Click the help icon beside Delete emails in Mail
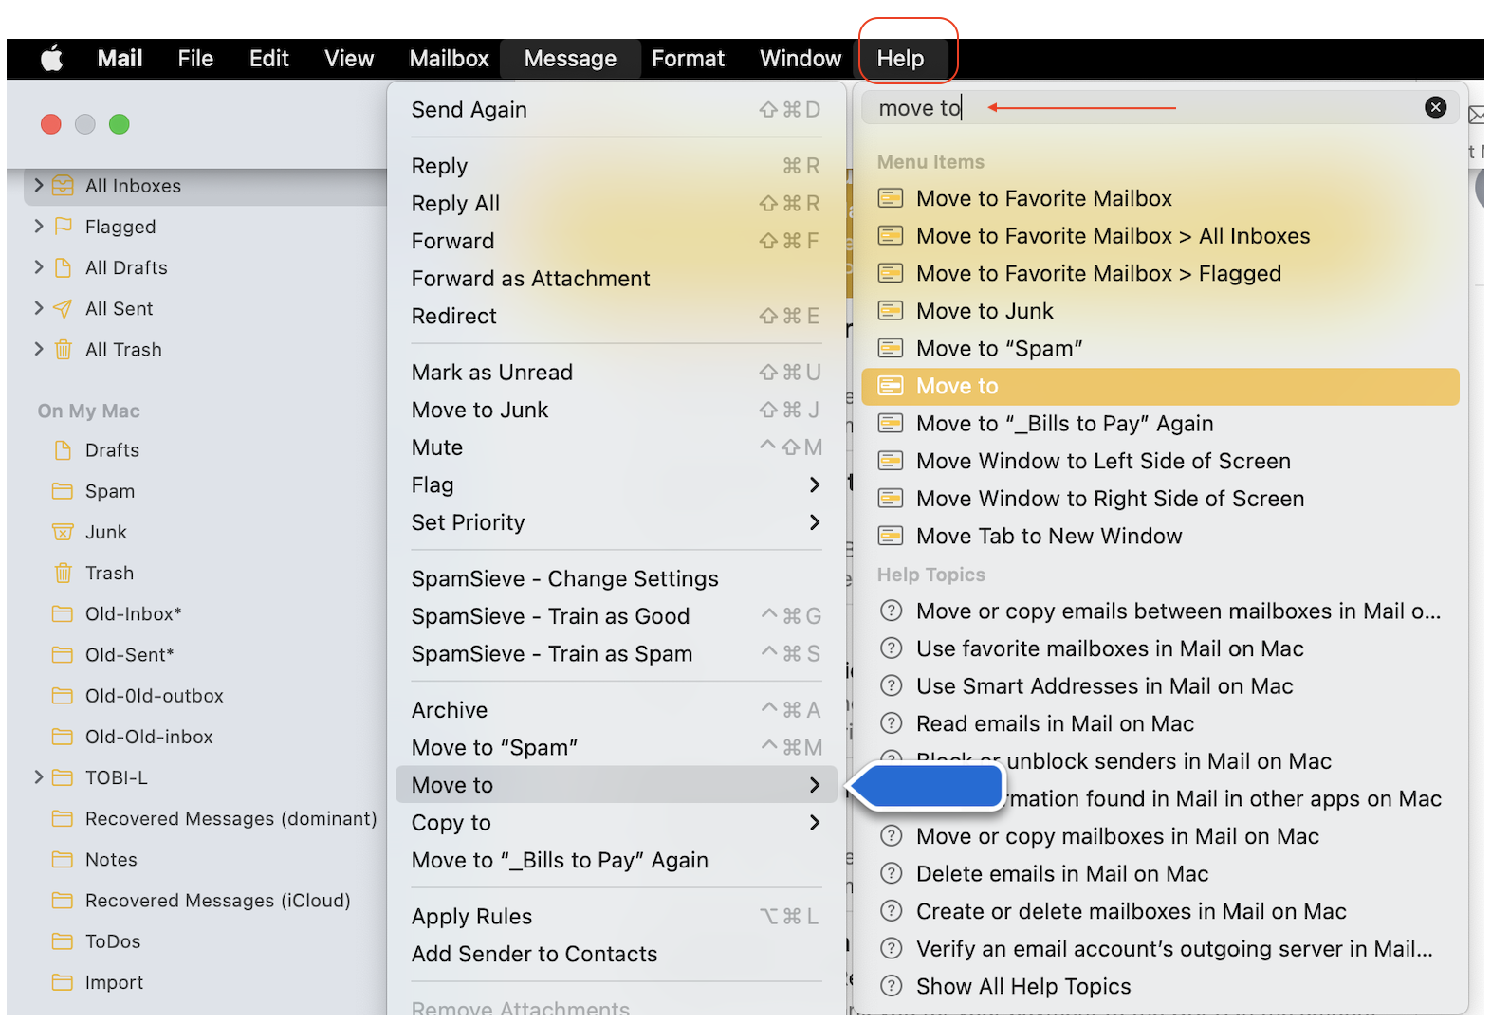1491x1022 pixels. [891, 873]
